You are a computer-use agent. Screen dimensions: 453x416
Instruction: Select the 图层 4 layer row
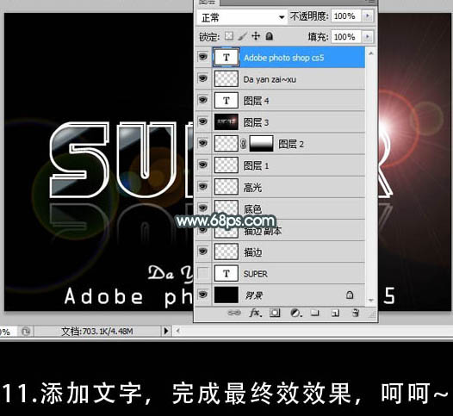(x=280, y=101)
